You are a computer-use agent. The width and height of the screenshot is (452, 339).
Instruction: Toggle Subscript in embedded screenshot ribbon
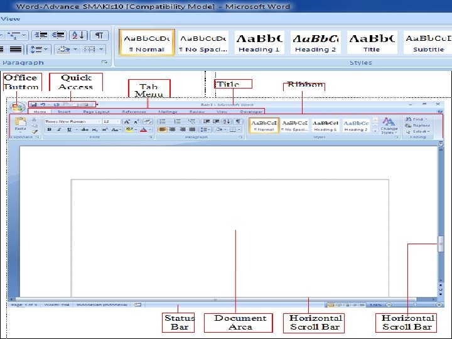(95, 130)
